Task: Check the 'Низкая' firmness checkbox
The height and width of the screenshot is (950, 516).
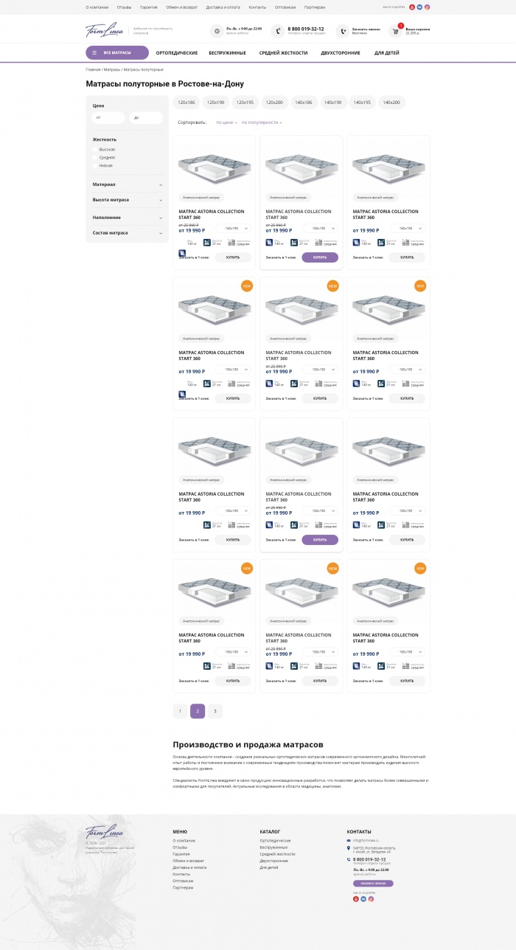Action: point(96,165)
